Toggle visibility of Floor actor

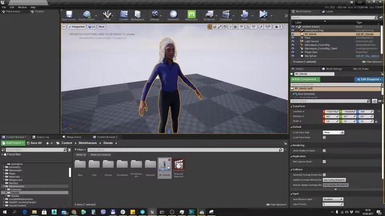[x=293, y=38]
